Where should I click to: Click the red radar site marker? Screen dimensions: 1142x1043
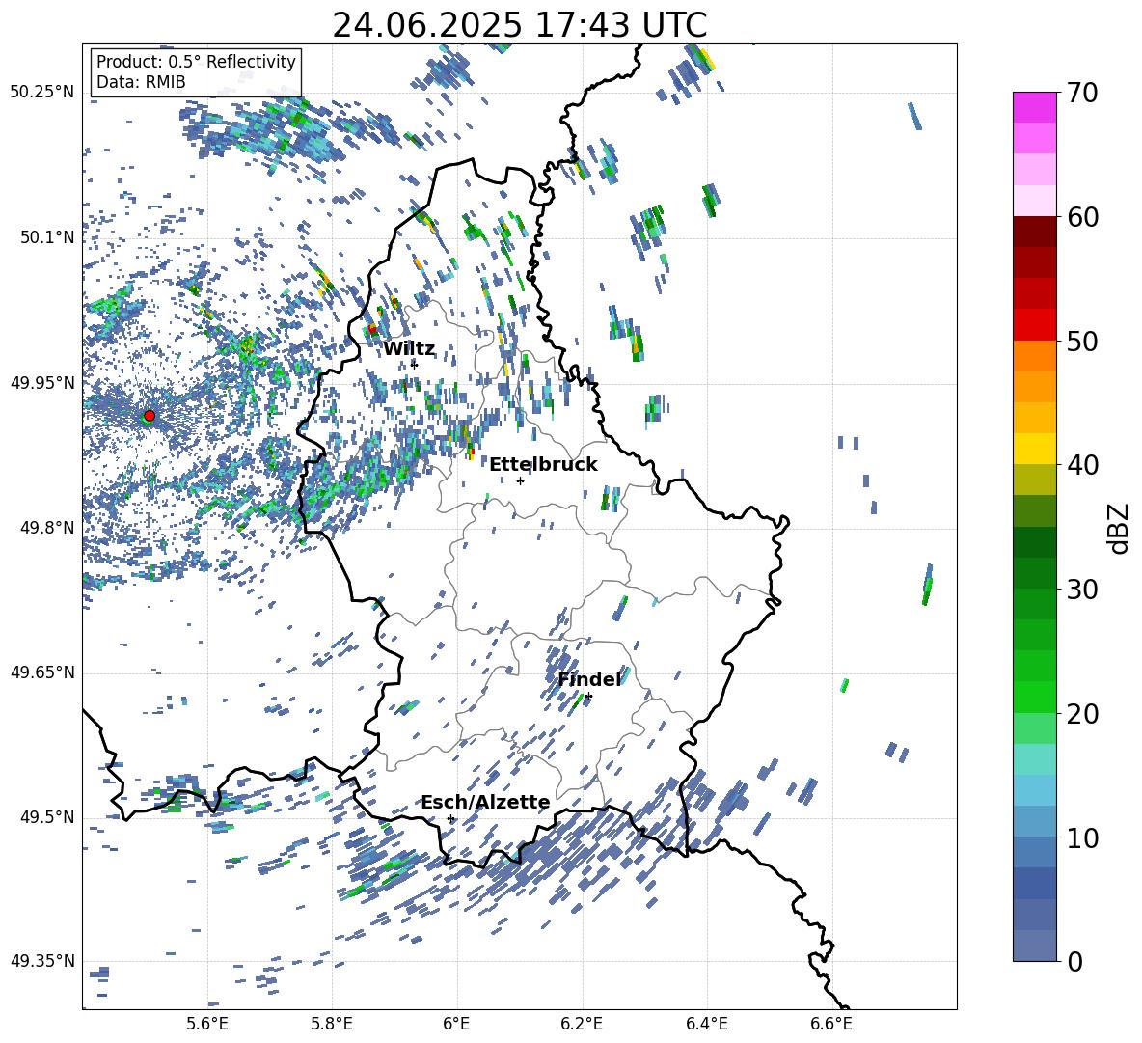coord(150,415)
